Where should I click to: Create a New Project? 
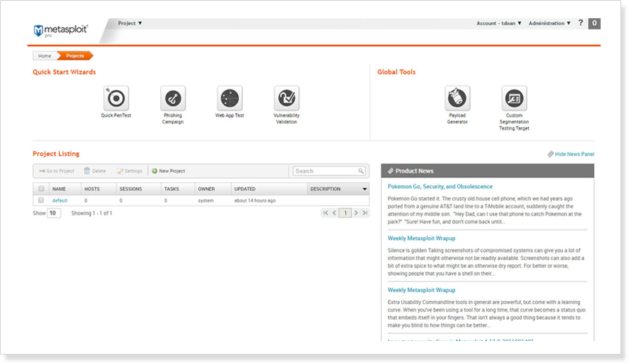168,171
